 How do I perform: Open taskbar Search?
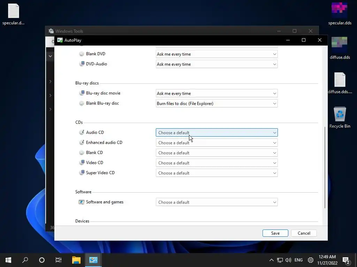[25, 260]
